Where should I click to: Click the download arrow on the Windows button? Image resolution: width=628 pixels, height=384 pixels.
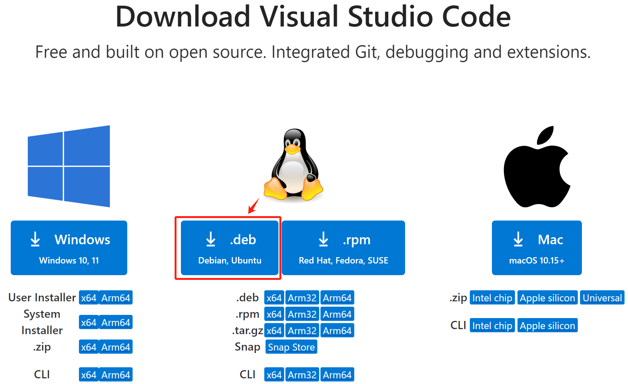[35, 240]
